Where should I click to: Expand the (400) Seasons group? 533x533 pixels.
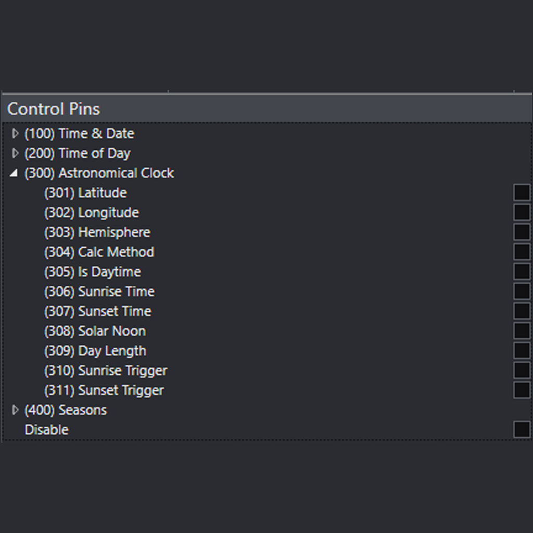[14, 410]
